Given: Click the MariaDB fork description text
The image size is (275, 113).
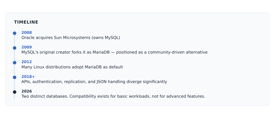Looking at the screenshot, I should pos(114,52).
